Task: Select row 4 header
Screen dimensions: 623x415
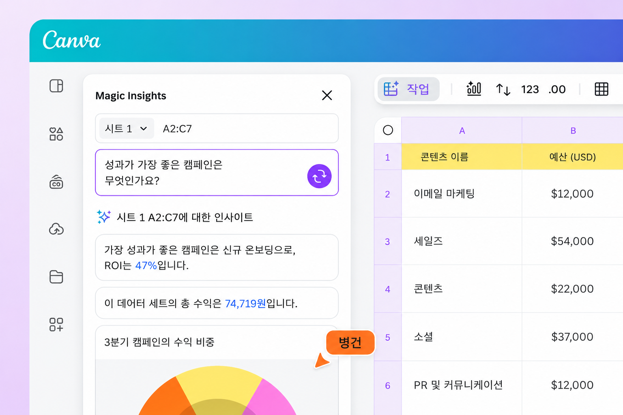Action: (x=387, y=289)
